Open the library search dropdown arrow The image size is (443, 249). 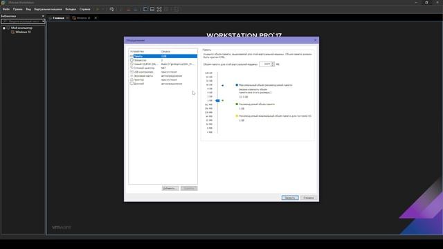[x=43, y=21]
